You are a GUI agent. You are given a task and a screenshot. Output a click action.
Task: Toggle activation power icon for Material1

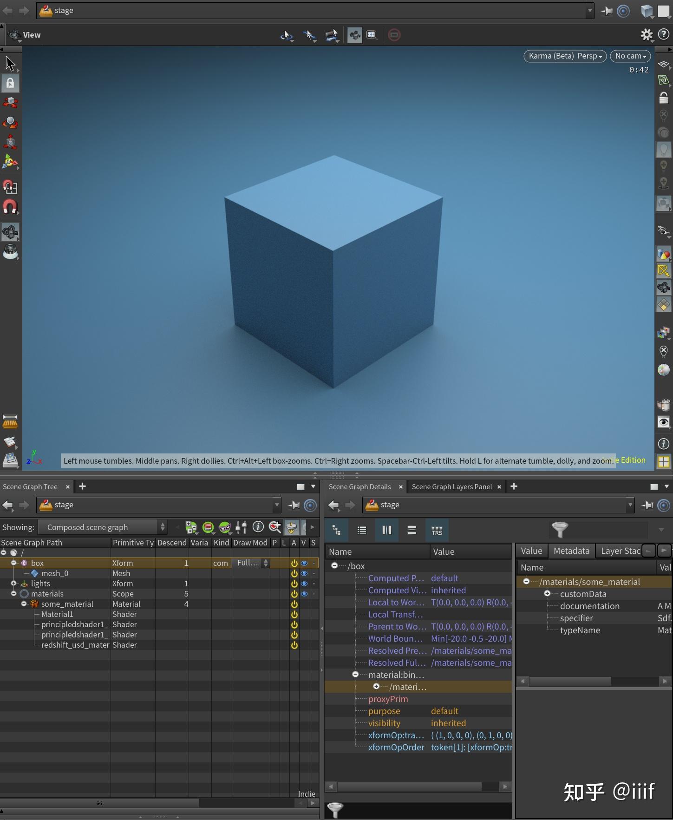point(294,614)
